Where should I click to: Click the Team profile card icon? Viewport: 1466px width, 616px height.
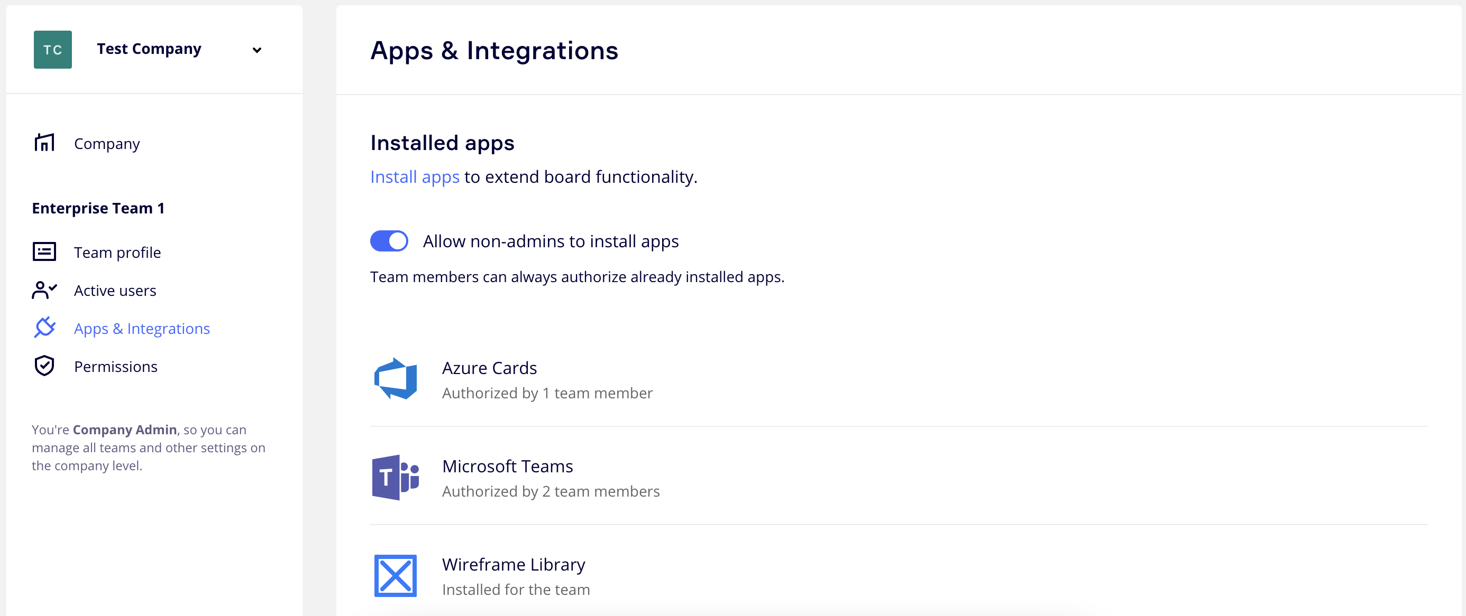point(44,252)
